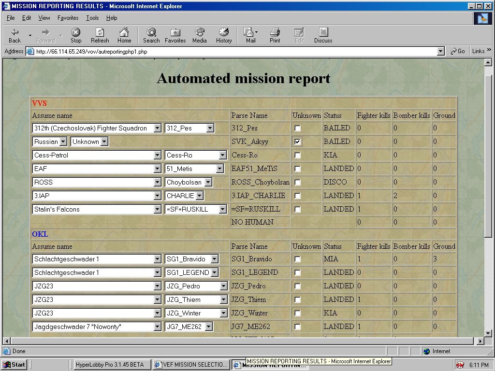
Task: Open the Russian nationality dropdown
Action: pyautogui.click(x=63, y=142)
